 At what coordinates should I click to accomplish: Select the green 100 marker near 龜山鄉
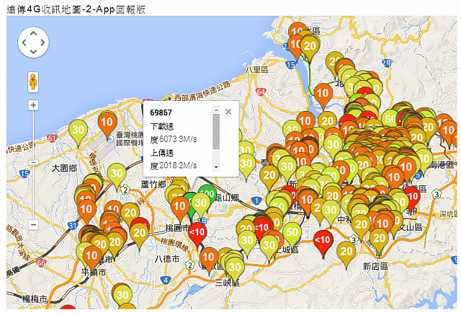click(207, 194)
